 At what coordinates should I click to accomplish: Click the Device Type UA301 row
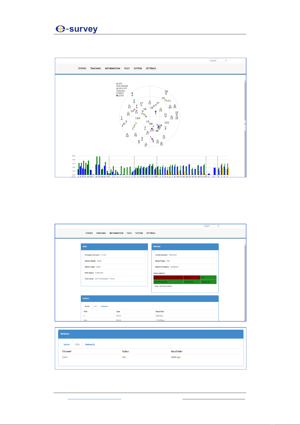tap(114, 267)
